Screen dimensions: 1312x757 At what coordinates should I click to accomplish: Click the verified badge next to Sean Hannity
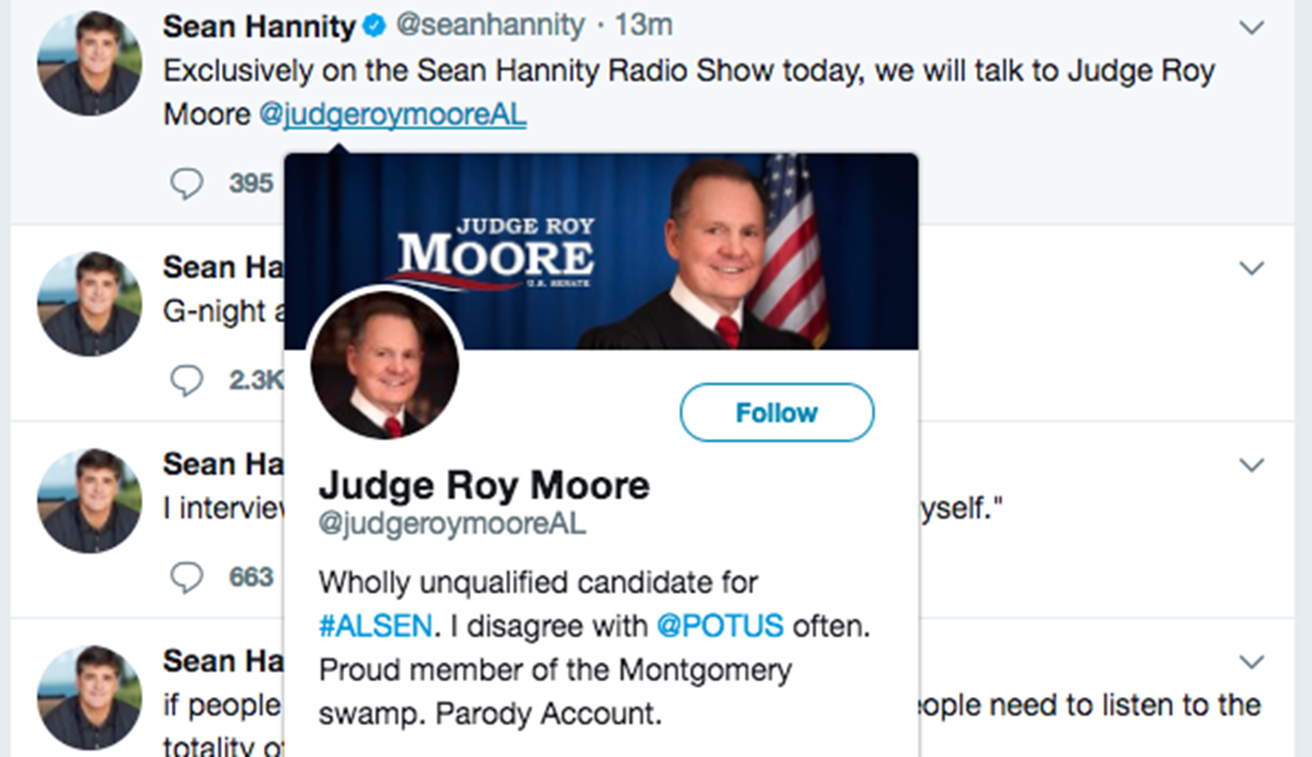tap(375, 26)
